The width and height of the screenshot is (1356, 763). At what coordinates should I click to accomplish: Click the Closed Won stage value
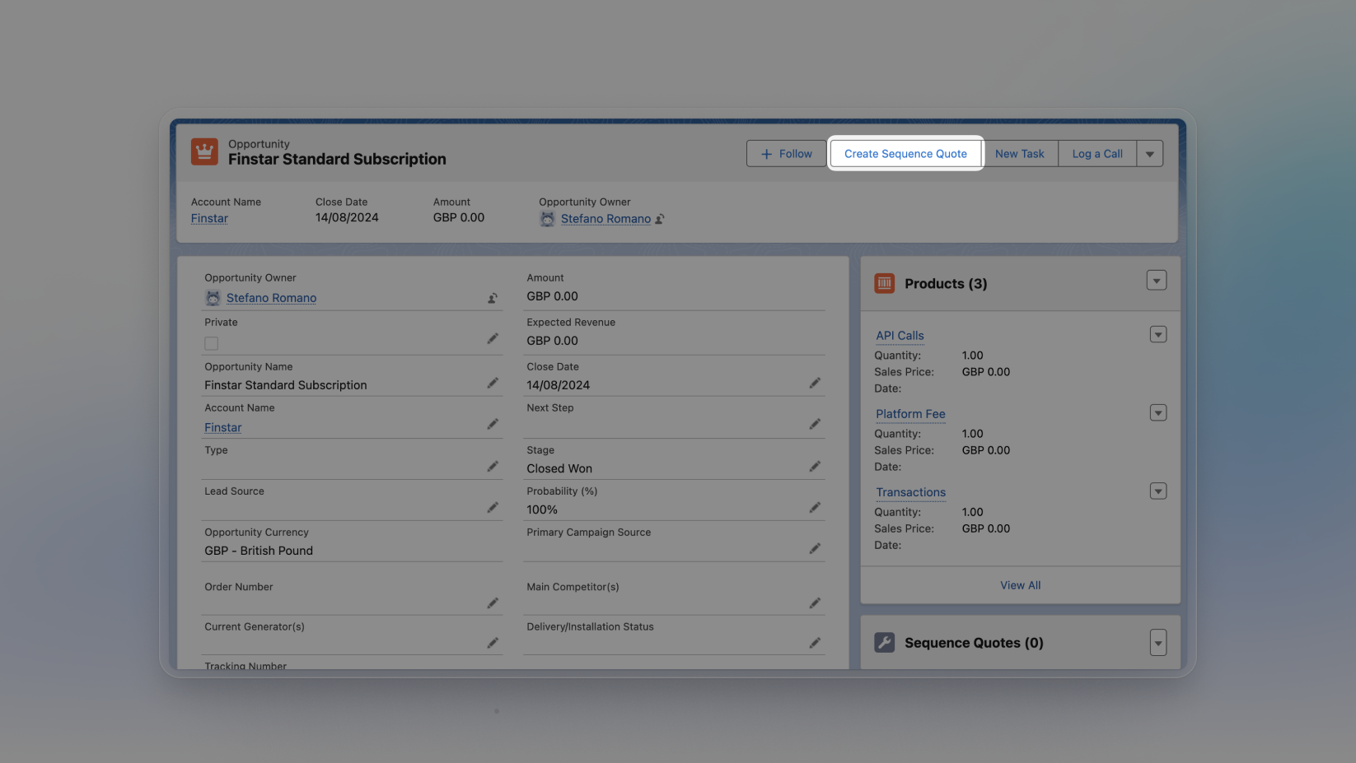click(x=559, y=468)
